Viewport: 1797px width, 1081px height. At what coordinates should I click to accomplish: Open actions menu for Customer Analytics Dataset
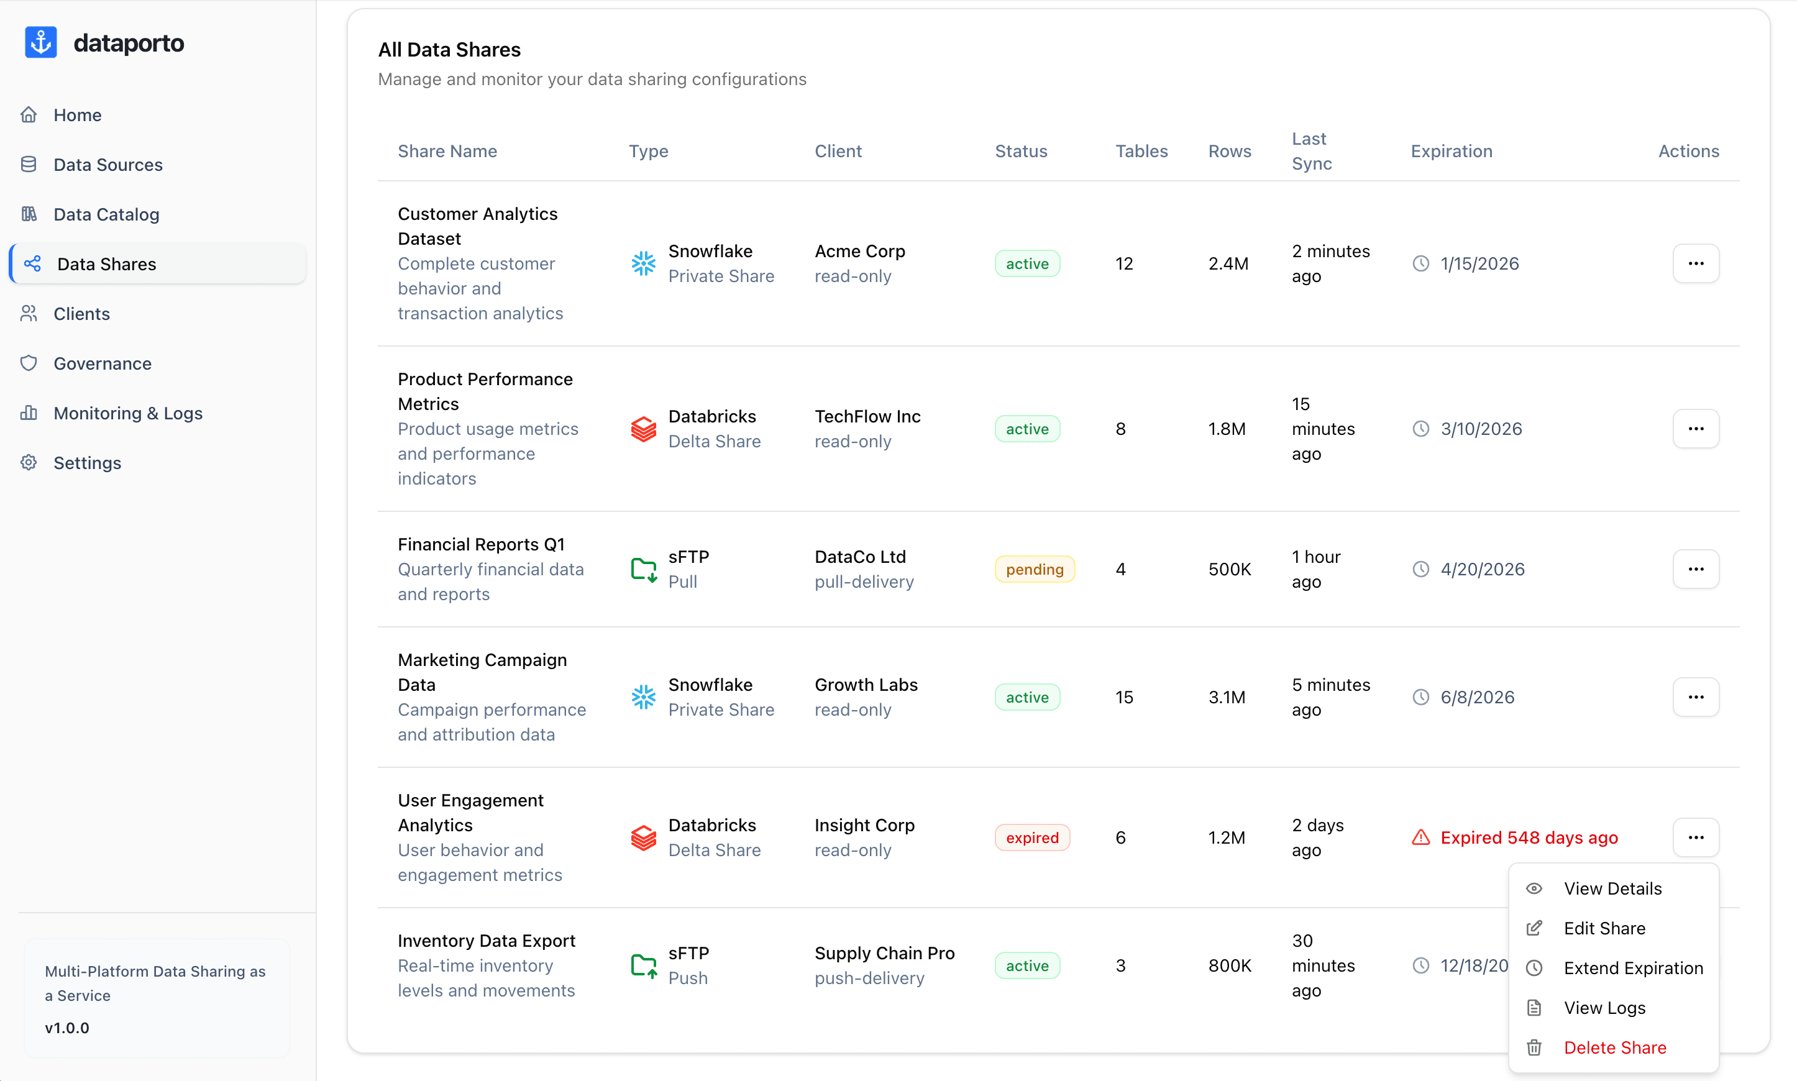[1696, 263]
